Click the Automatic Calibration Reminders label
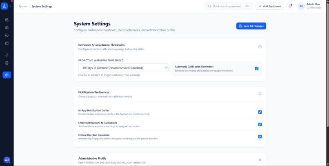Screen dimensions: 329x166 [194, 67]
